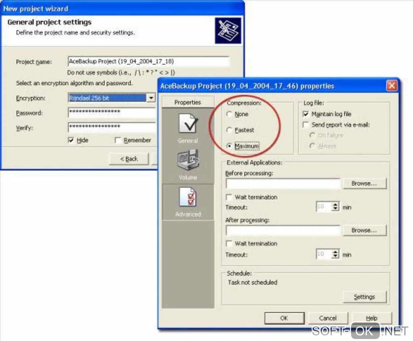Select Fastest compression option

[229, 130]
